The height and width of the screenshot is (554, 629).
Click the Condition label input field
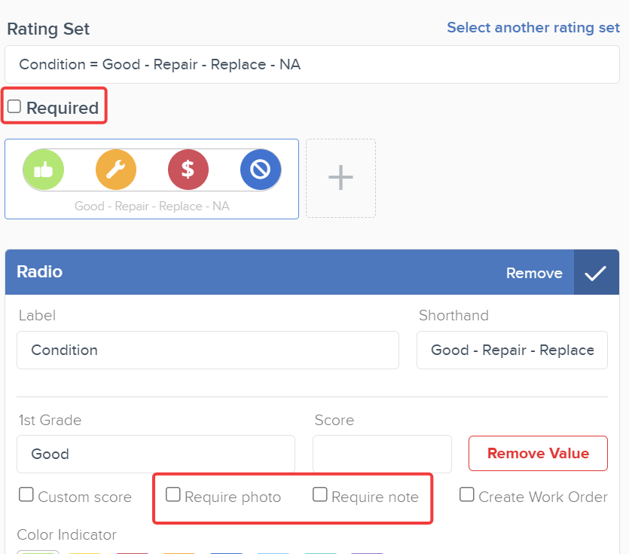coord(208,350)
